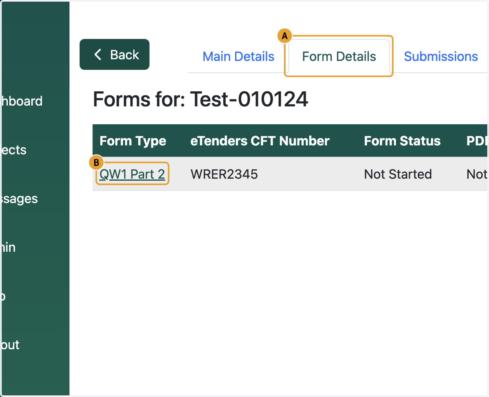Screen dimensions: 489x397
Task: Click the WRER2345 CFT number cell
Action: (x=224, y=174)
